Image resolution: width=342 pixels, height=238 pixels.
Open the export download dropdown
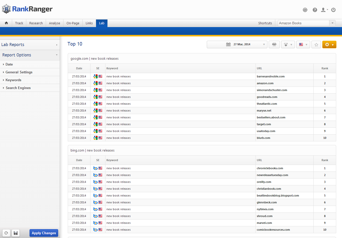coord(288,45)
